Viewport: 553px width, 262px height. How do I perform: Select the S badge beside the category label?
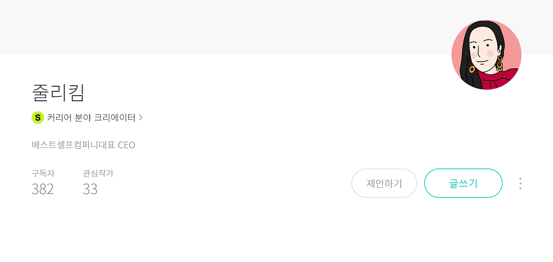pos(38,117)
